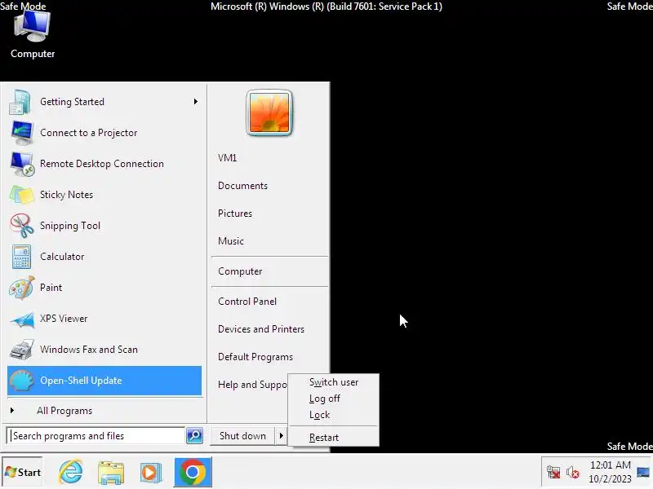The image size is (653, 489).
Task: Click the XPS Viewer label
Action: point(64,319)
